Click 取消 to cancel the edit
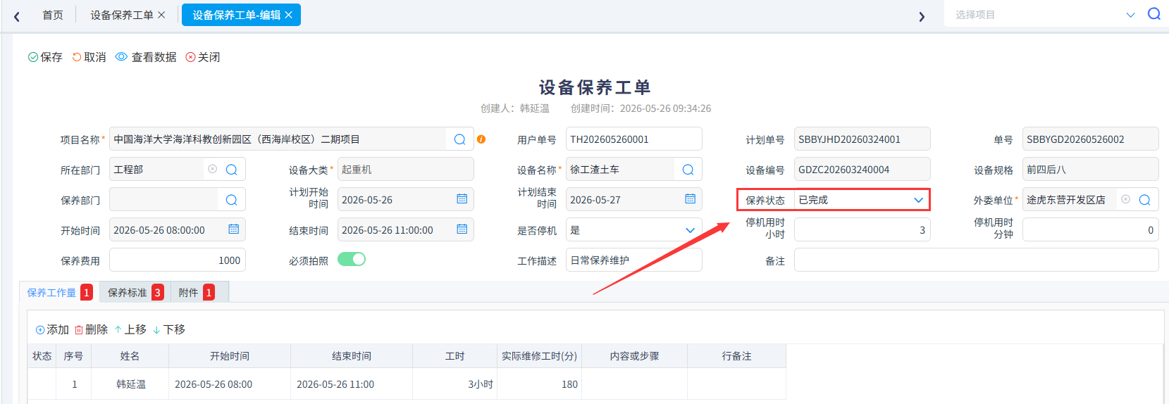The image size is (1169, 404). coord(89,57)
